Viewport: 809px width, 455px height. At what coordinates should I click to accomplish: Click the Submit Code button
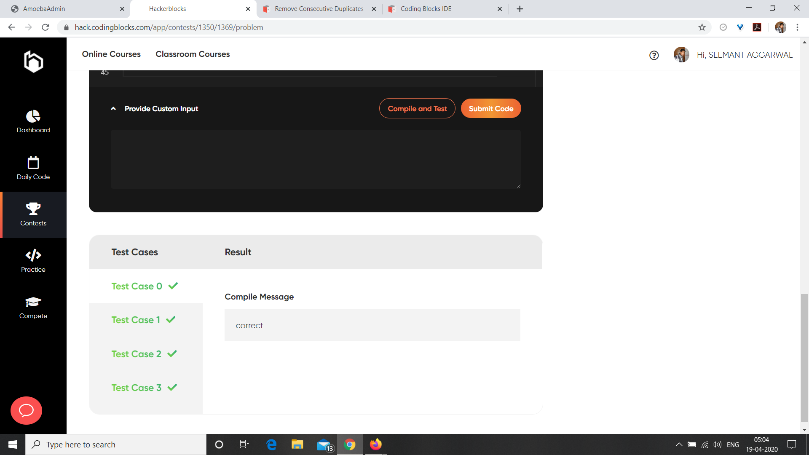(x=491, y=109)
